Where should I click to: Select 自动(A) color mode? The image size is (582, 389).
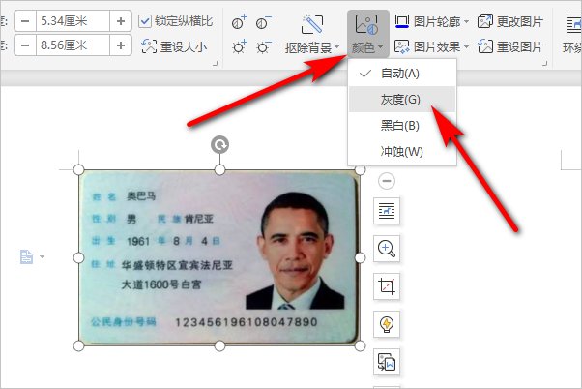[402, 74]
